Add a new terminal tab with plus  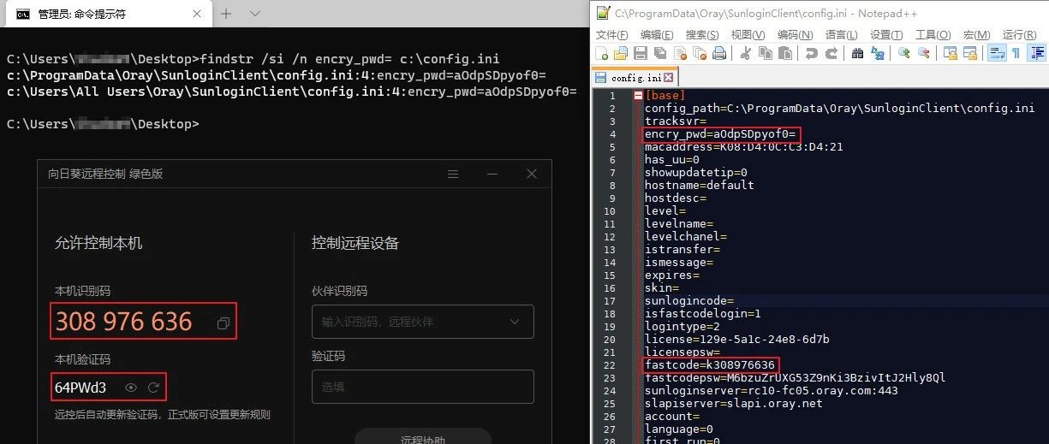click(x=227, y=14)
